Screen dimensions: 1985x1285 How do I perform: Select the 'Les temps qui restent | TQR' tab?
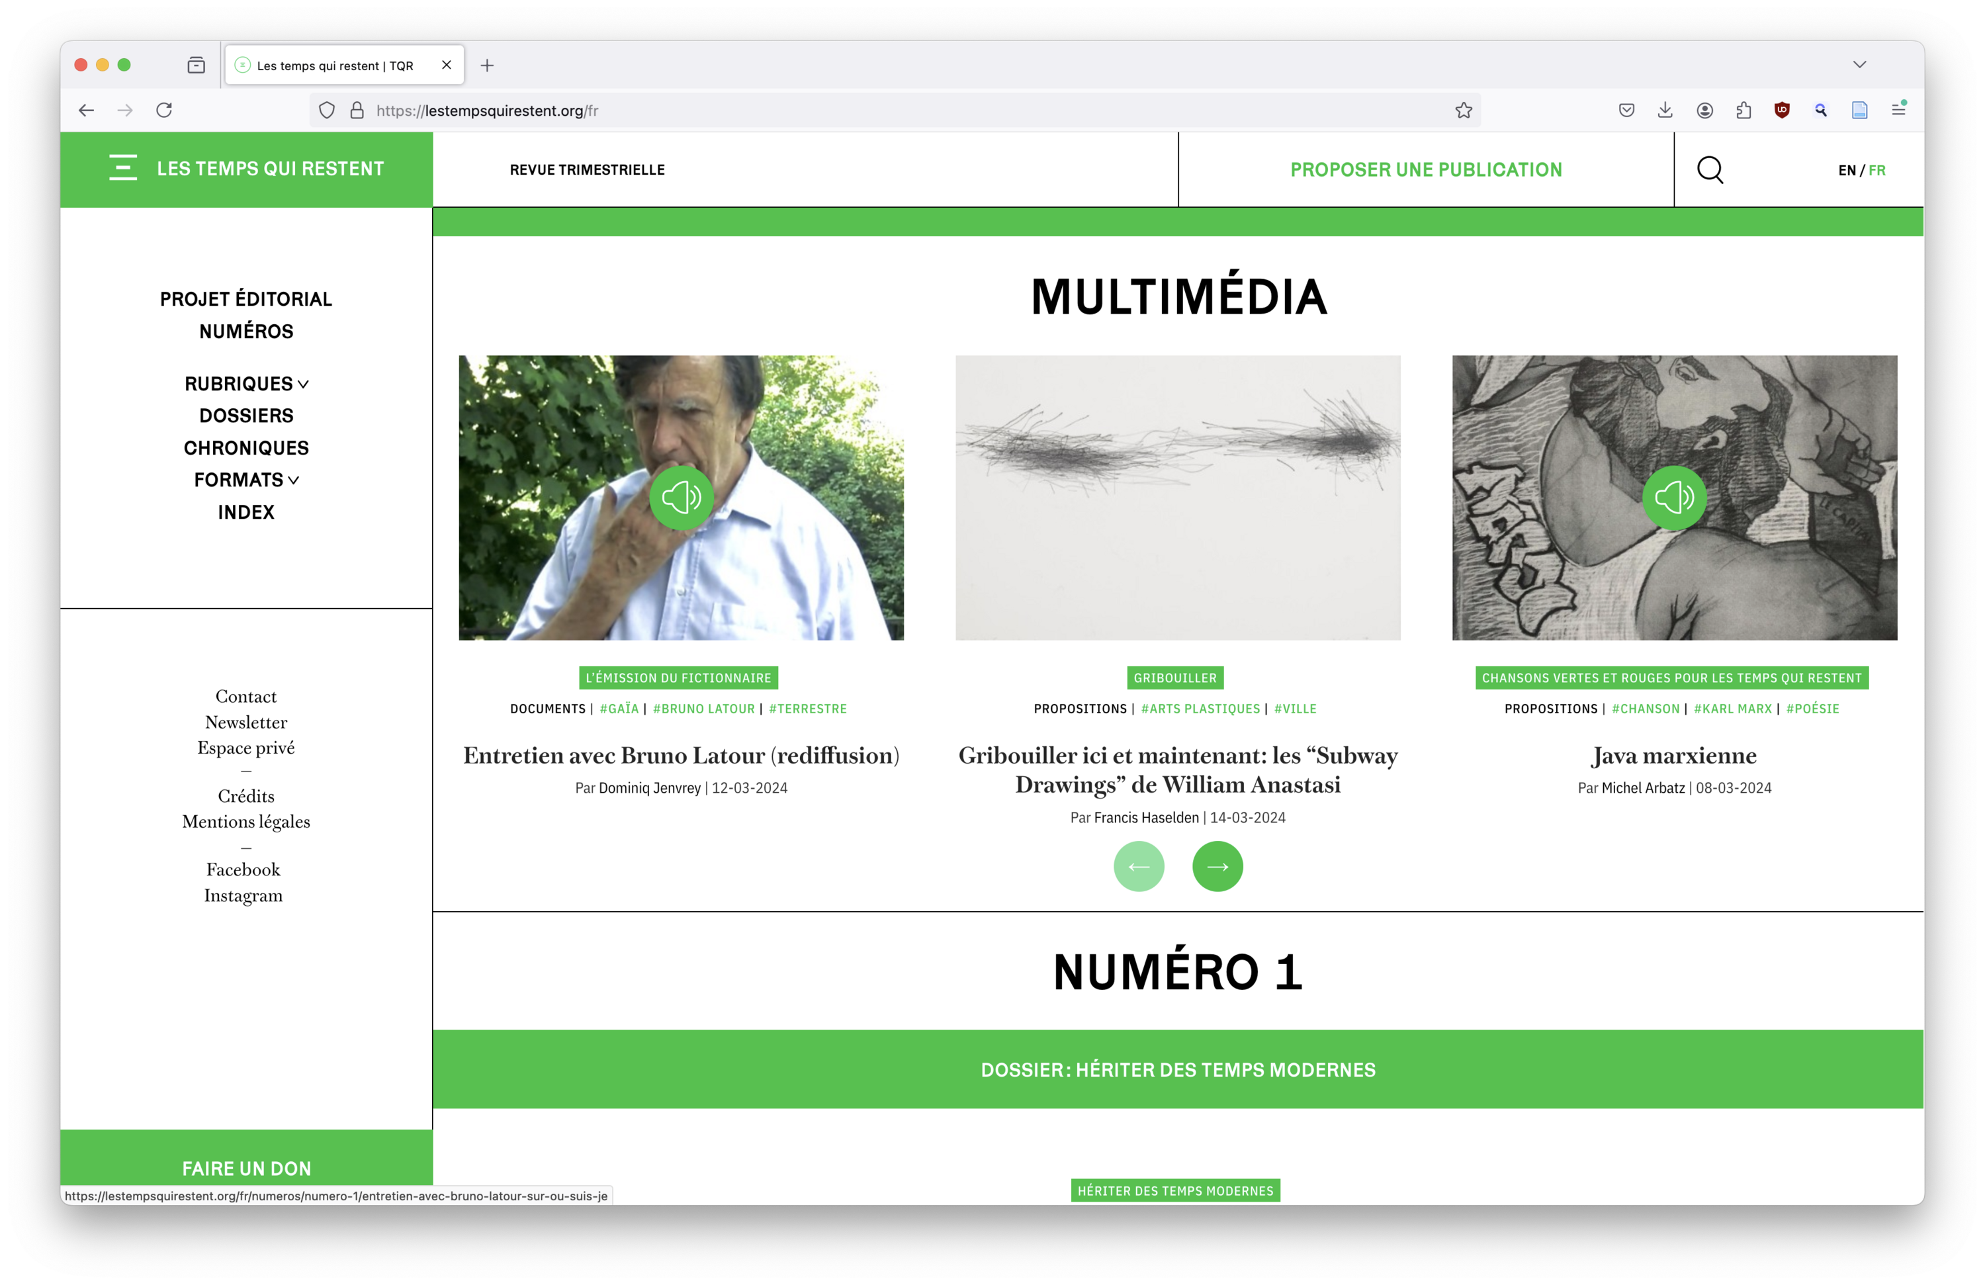(335, 65)
